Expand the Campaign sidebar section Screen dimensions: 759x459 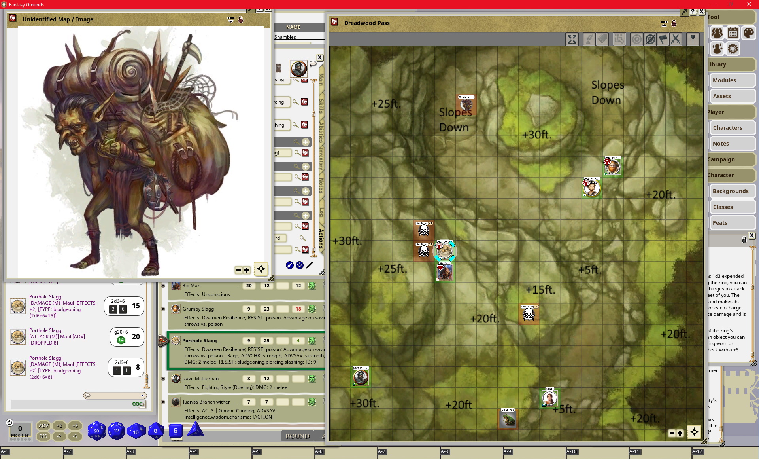click(x=731, y=159)
